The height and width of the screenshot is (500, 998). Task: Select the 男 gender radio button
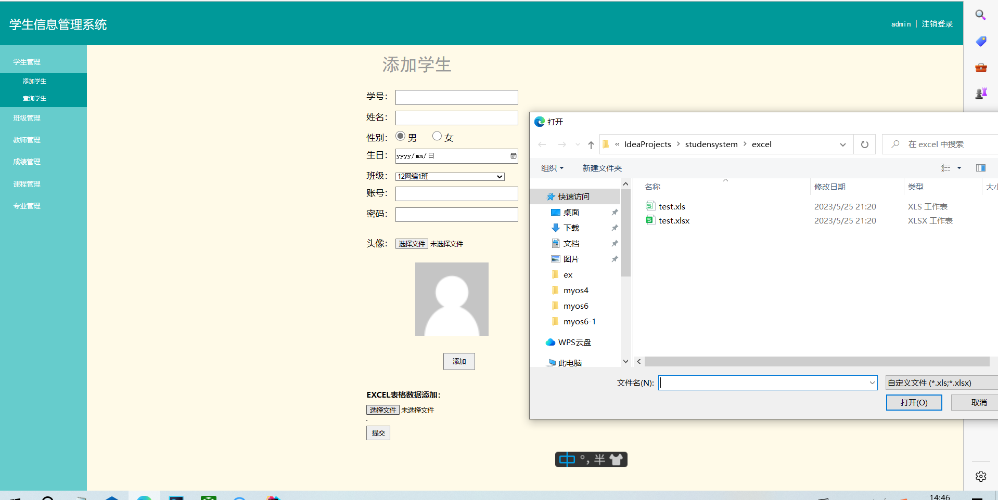click(400, 136)
